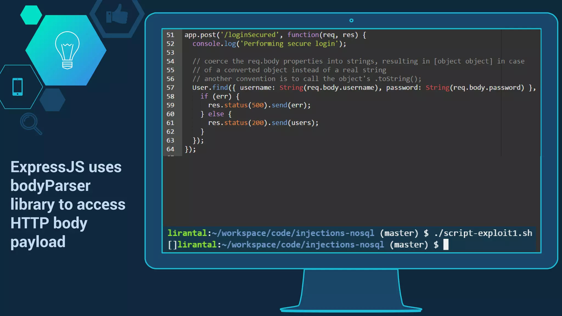Screen dimensions: 562x316
Task: Click String(req.body.username) on line 57
Action: (x=329, y=88)
